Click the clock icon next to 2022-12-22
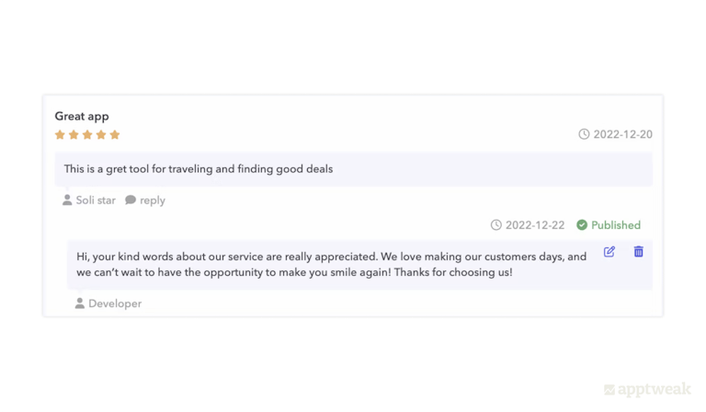This screenshot has width=706, height=412. [x=496, y=225]
